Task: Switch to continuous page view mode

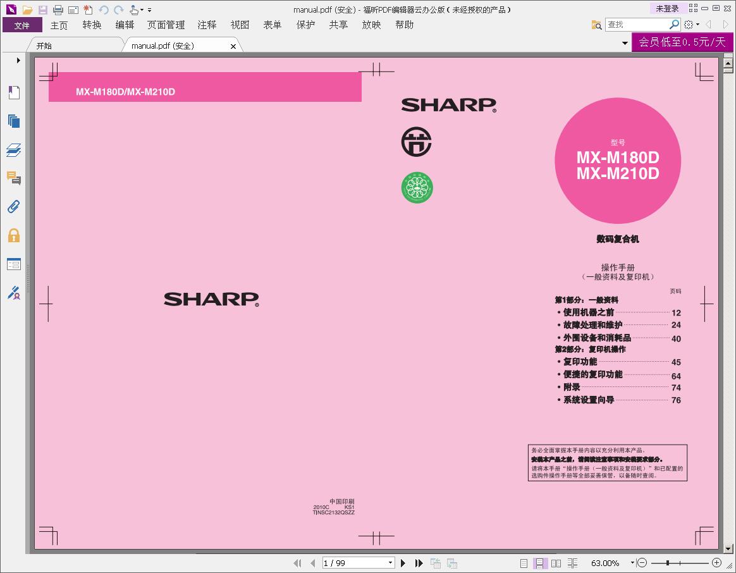Action: (540, 563)
